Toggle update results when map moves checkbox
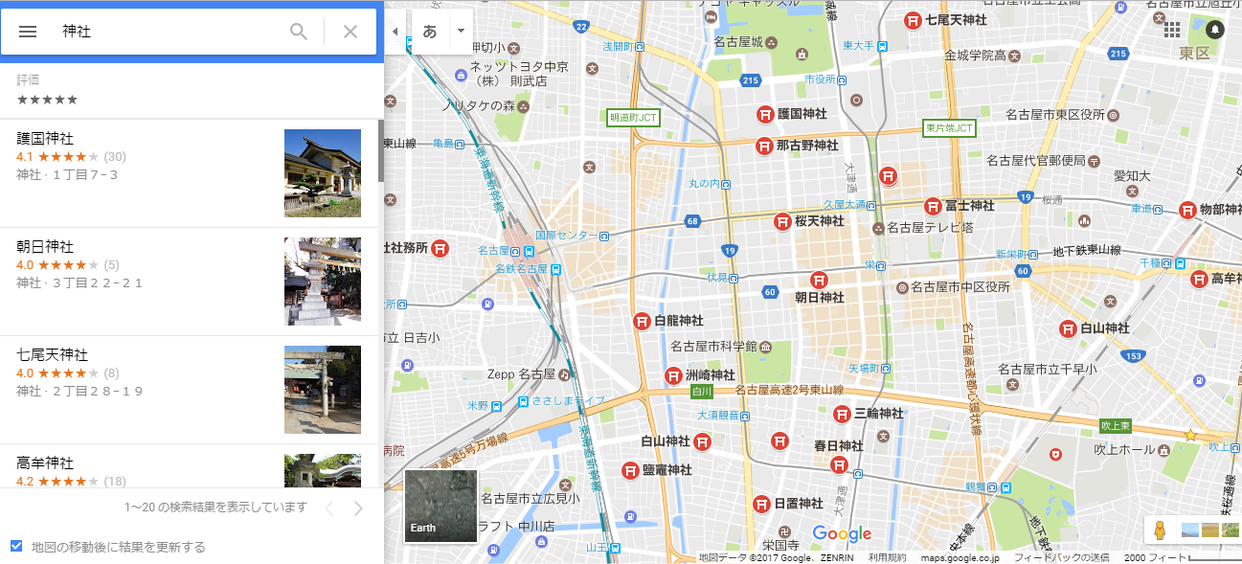This screenshot has width=1242, height=564. (x=16, y=546)
